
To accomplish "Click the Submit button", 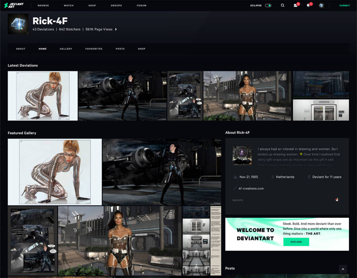I will tap(344, 6).
